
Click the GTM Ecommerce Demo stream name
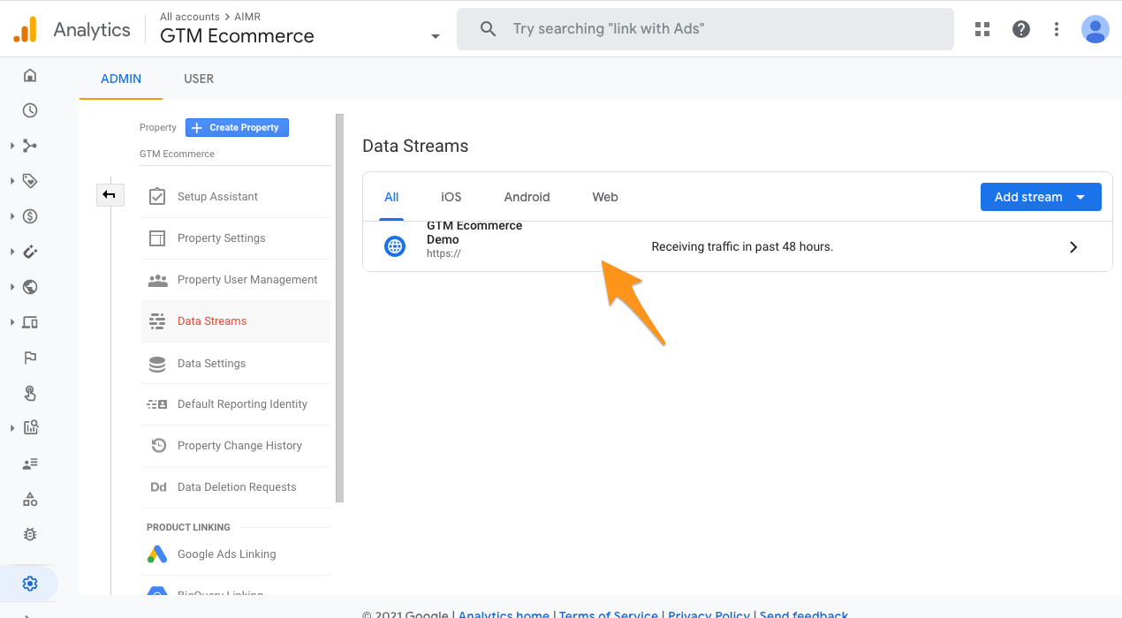[474, 232]
